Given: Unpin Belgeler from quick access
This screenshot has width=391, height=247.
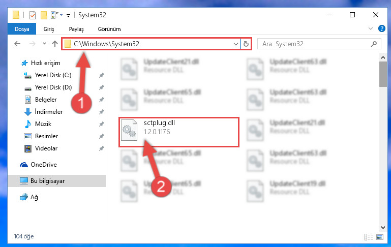Looking at the screenshot, I should 102,100.
